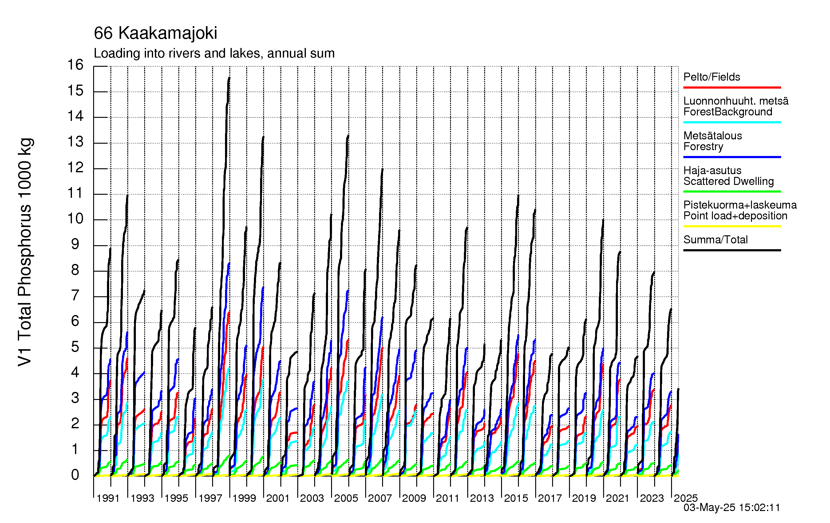Screen dimensions: 830x523
Task: Click the blue Forestry legend line
Action: pyautogui.click(x=732, y=157)
